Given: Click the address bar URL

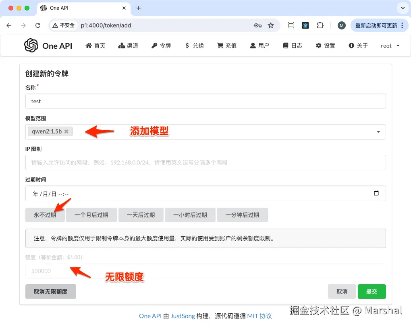Looking at the screenshot, I should [106, 25].
